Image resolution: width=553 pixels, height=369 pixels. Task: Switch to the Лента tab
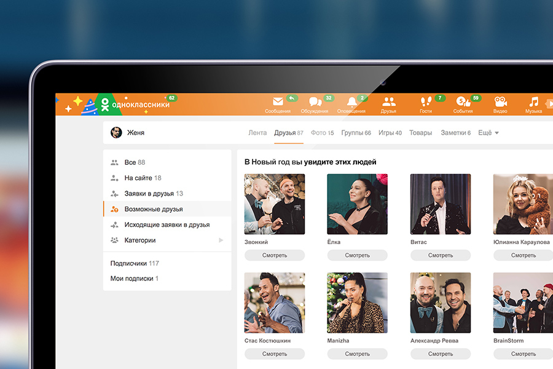click(257, 133)
